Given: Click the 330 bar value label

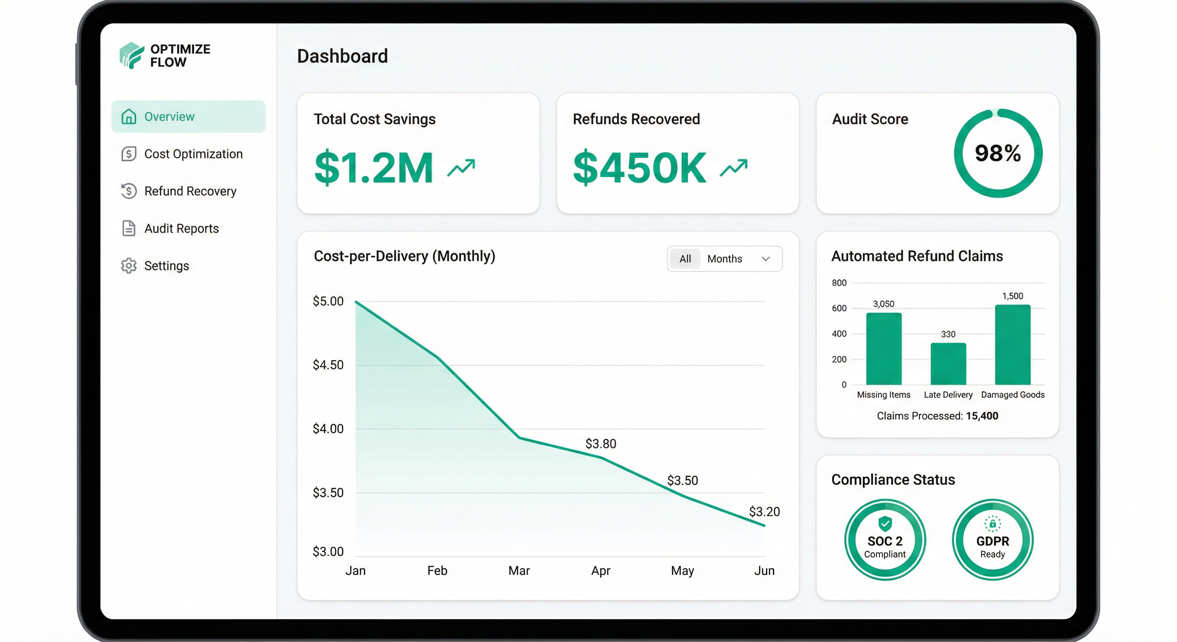Looking at the screenshot, I should pyautogui.click(x=948, y=334).
